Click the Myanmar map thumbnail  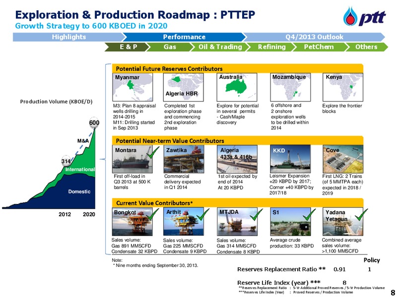click(x=132, y=87)
